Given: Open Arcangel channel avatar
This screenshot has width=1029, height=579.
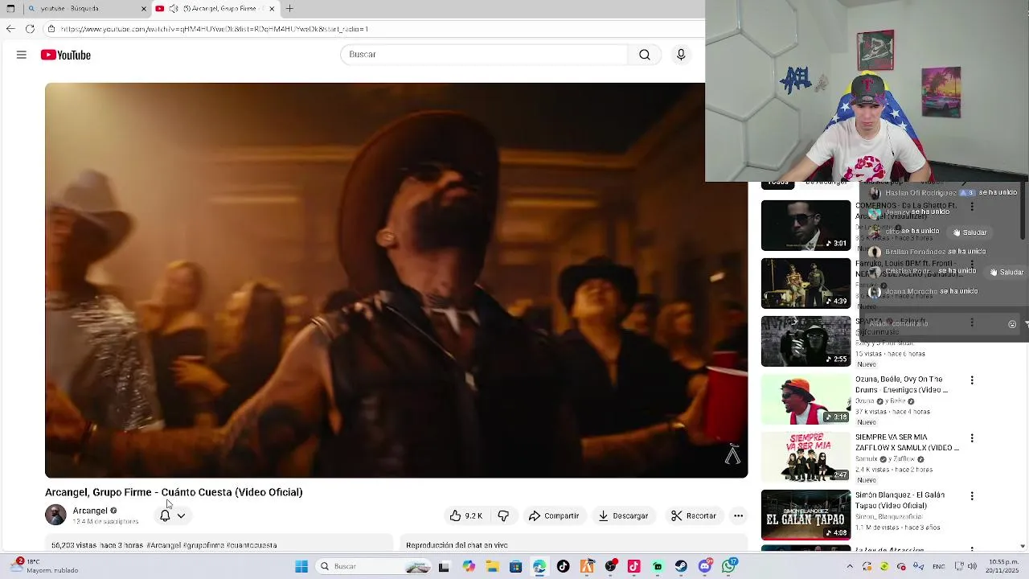Looking at the screenshot, I should click(x=55, y=515).
